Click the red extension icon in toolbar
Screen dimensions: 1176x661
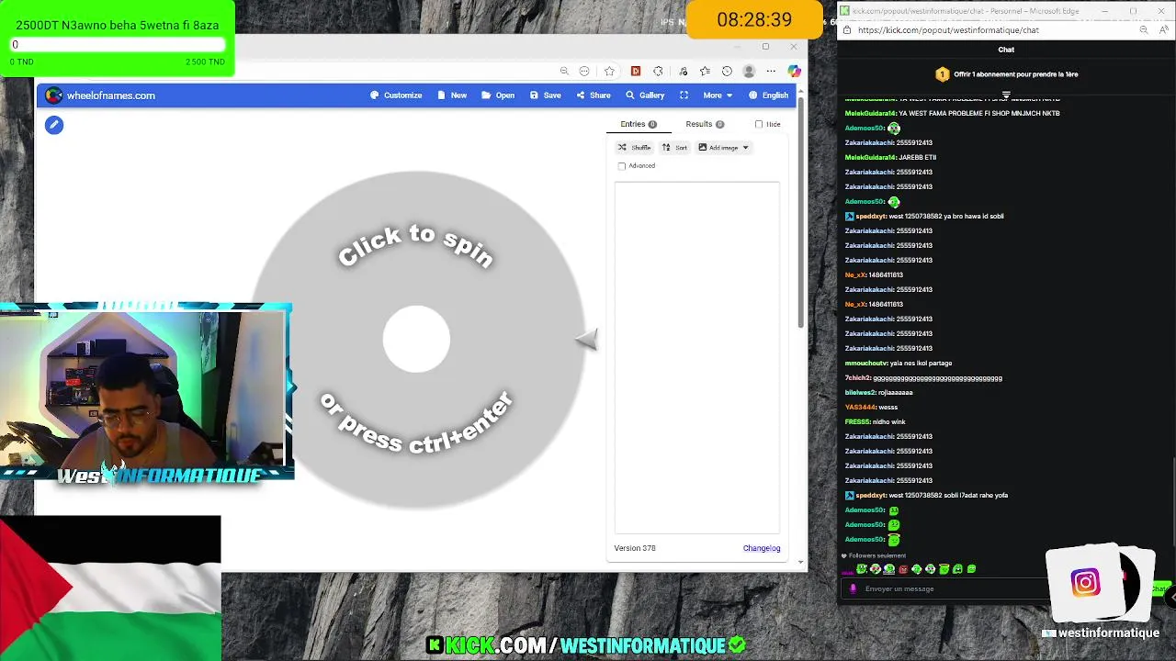click(635, 72)
